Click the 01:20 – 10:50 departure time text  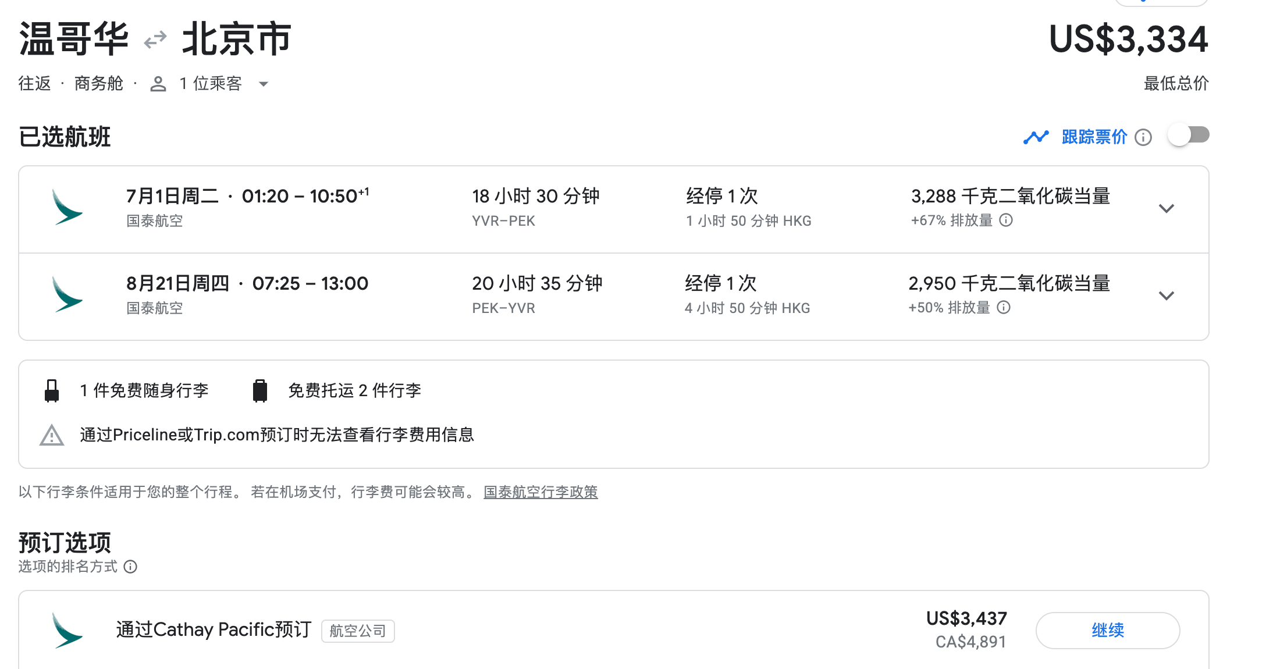tap(305, 196)
